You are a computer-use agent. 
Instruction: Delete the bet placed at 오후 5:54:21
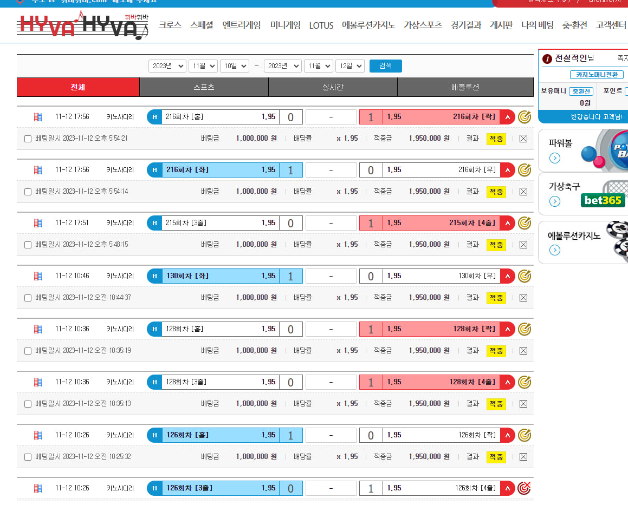pyautogui.click(x=523, y=139)
